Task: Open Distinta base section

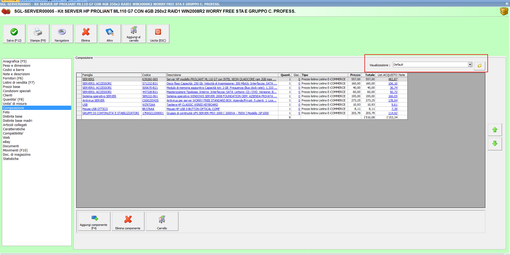Action: pyautogui.click(x=12, y=116)
